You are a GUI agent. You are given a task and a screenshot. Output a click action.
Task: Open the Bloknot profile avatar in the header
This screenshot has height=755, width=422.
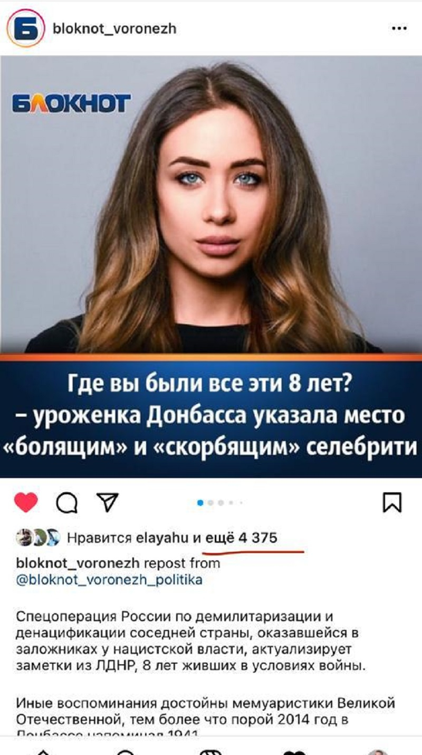(25, 28)
